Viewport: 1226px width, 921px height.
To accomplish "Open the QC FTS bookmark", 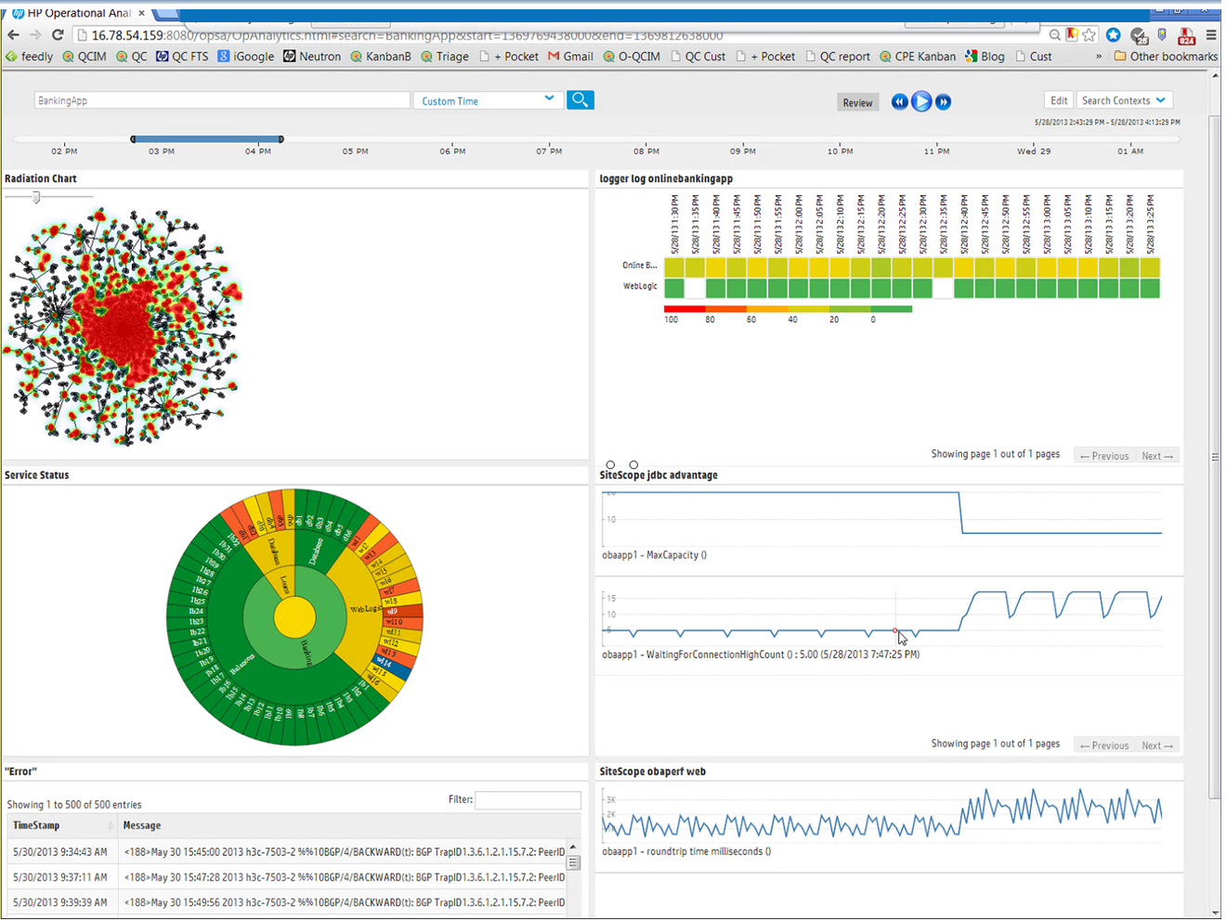I will pyautogui.click(x=183, y=57).
